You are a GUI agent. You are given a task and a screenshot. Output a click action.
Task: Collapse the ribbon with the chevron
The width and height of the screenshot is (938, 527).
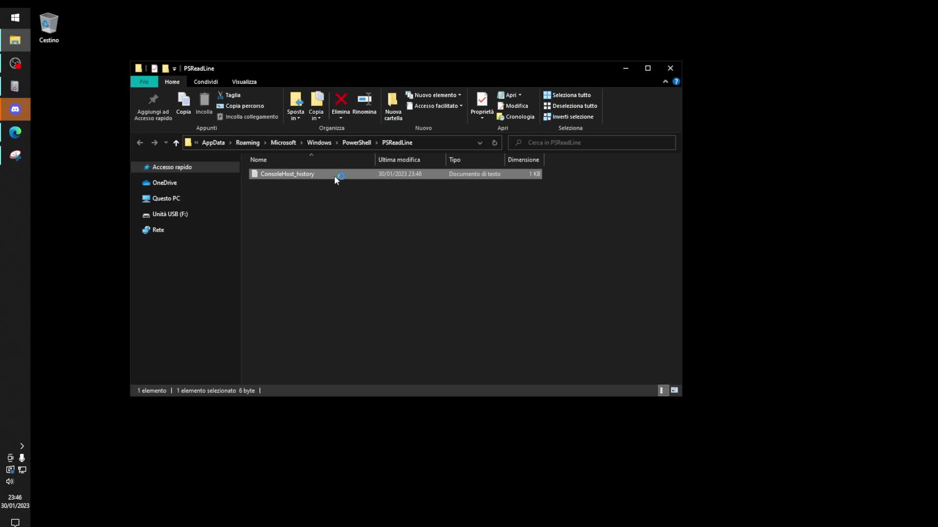tap(665, 81)
